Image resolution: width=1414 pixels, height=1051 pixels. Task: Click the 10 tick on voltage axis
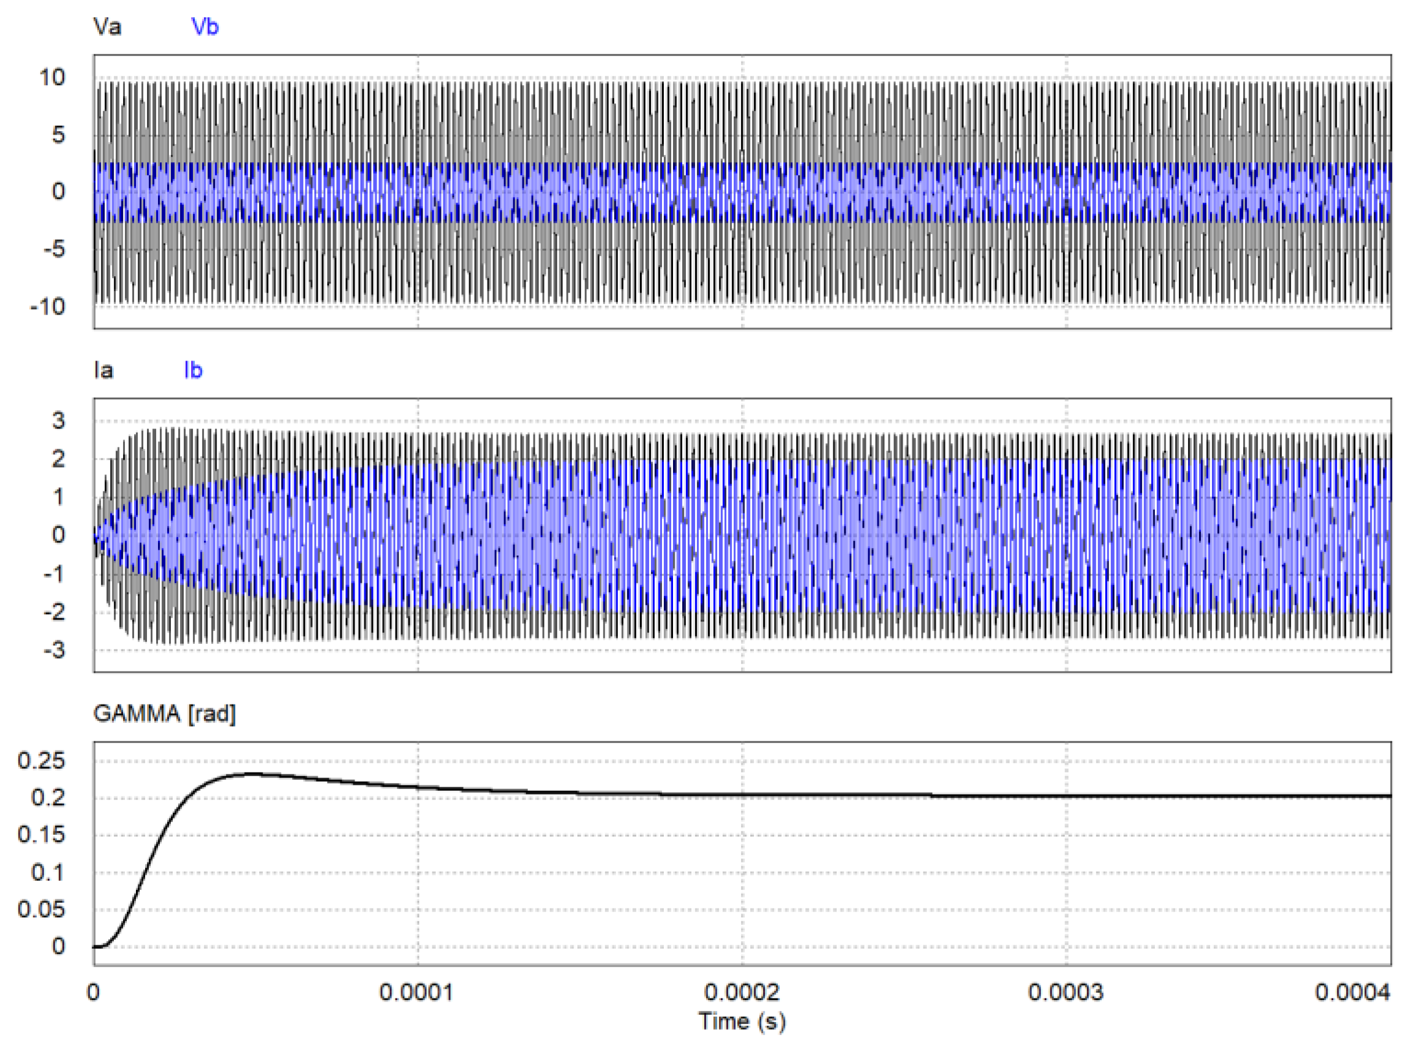pyautogui.click(x=52, y=78)
